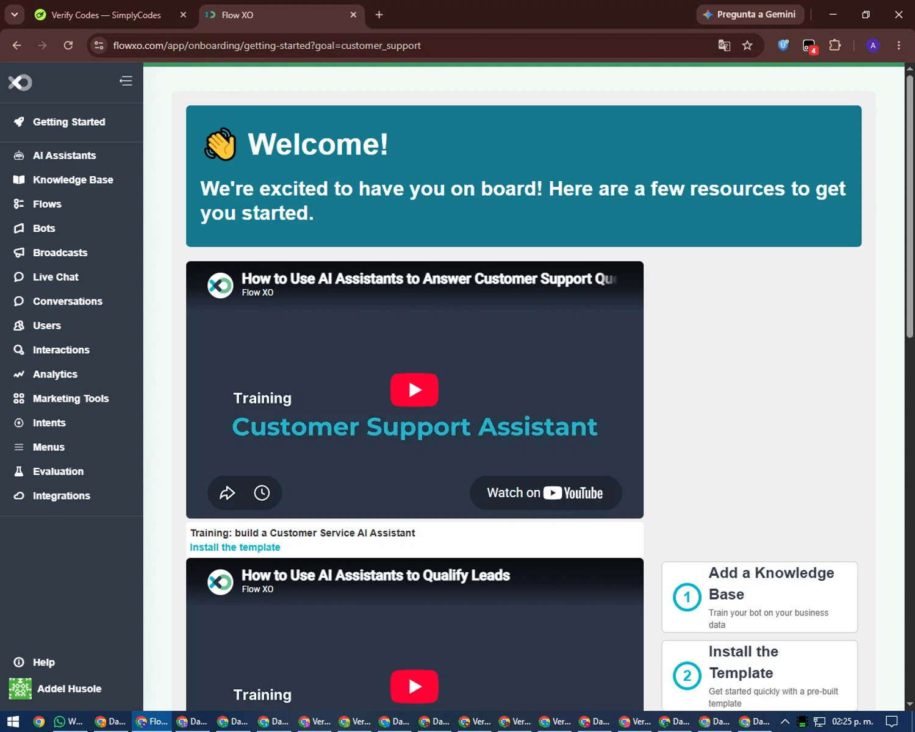Open the taskbar clock showing 02:25 p. m.

[x=853, y=722]
